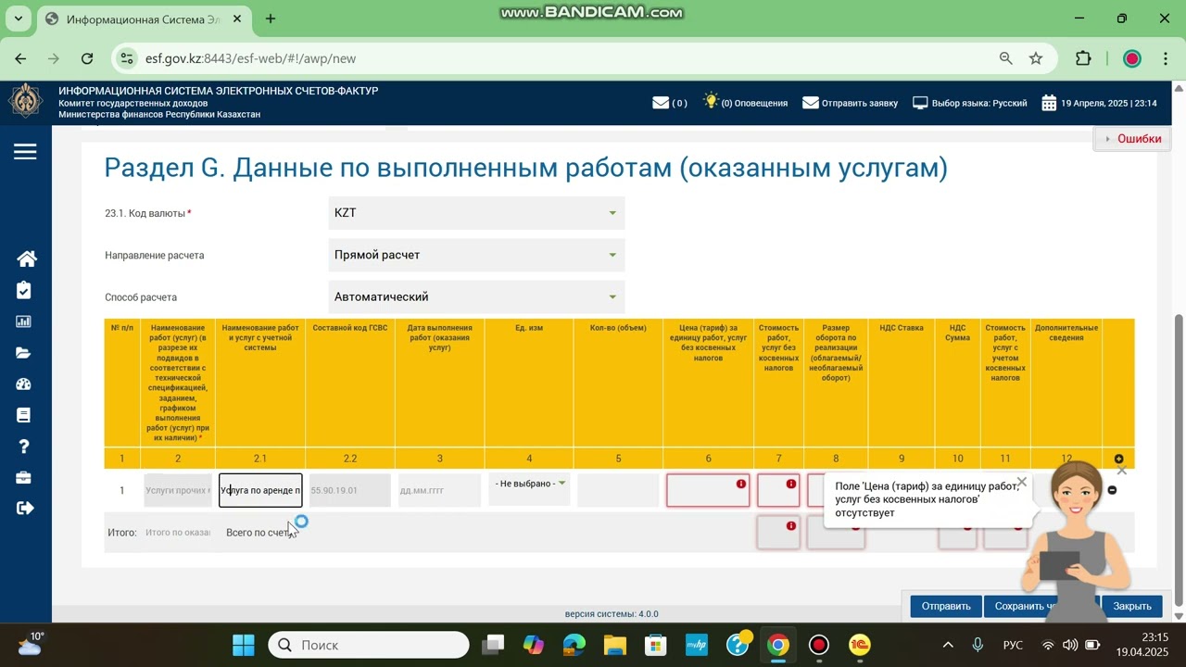Click error icon in price field
The image size is (1186, 667).
pyautogui.click(x=741, y=484)
